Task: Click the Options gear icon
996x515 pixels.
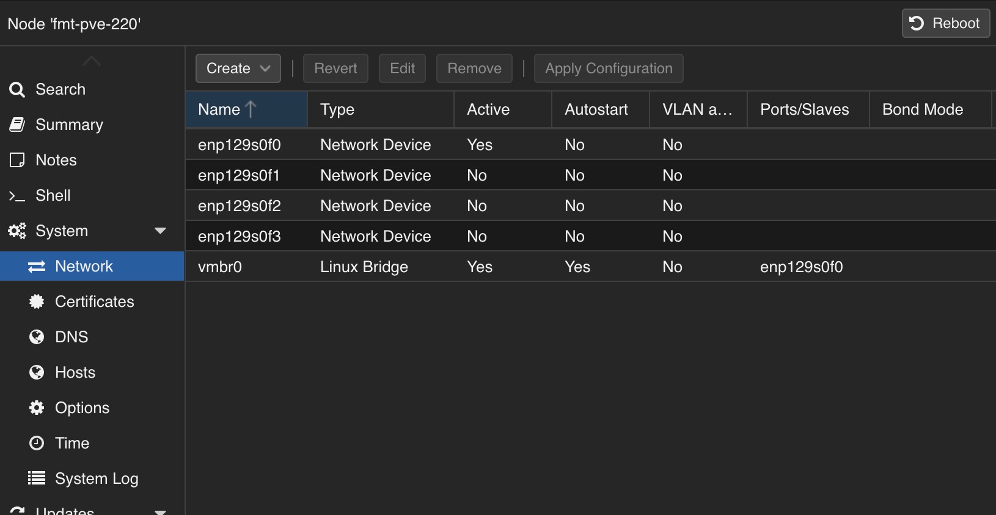Action: point(37,408)
